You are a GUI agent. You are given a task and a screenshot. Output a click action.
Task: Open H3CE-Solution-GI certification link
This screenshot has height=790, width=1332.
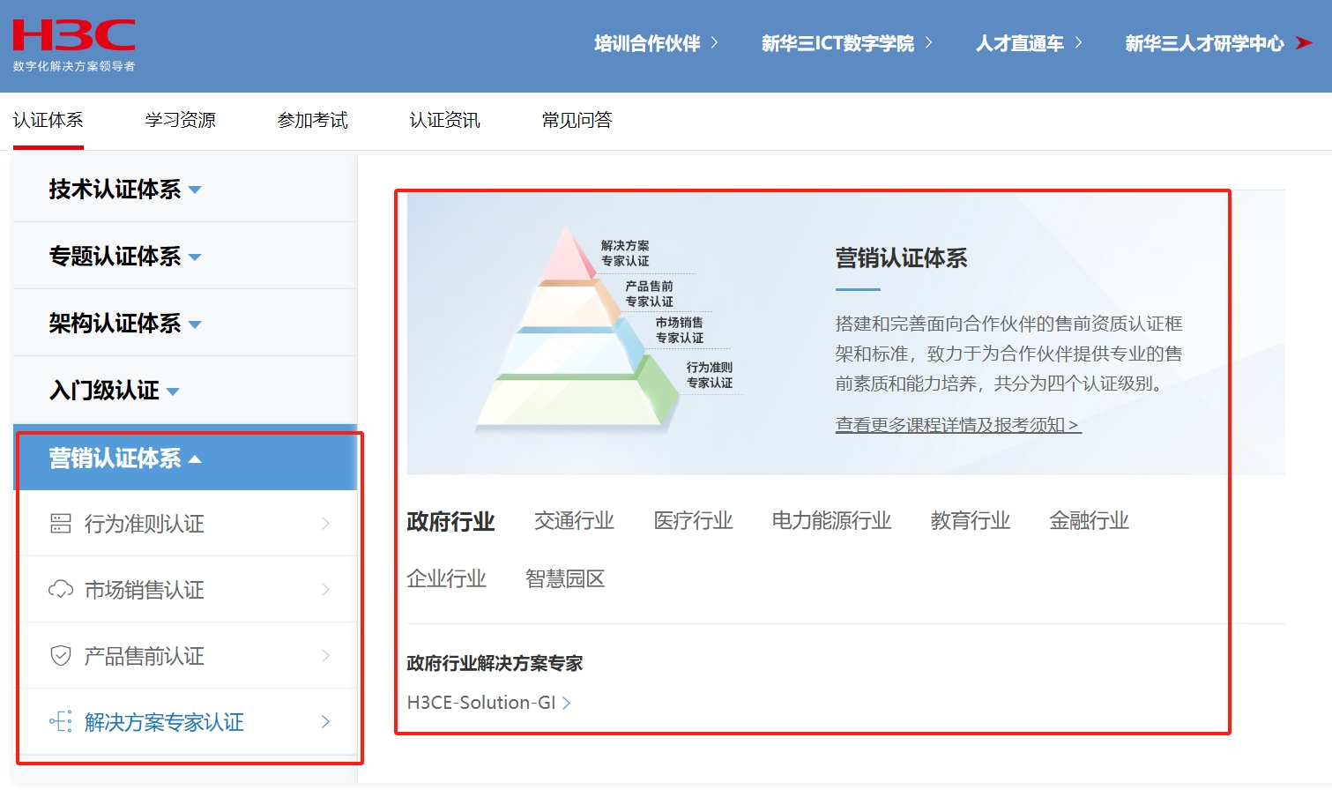point(489,703)
